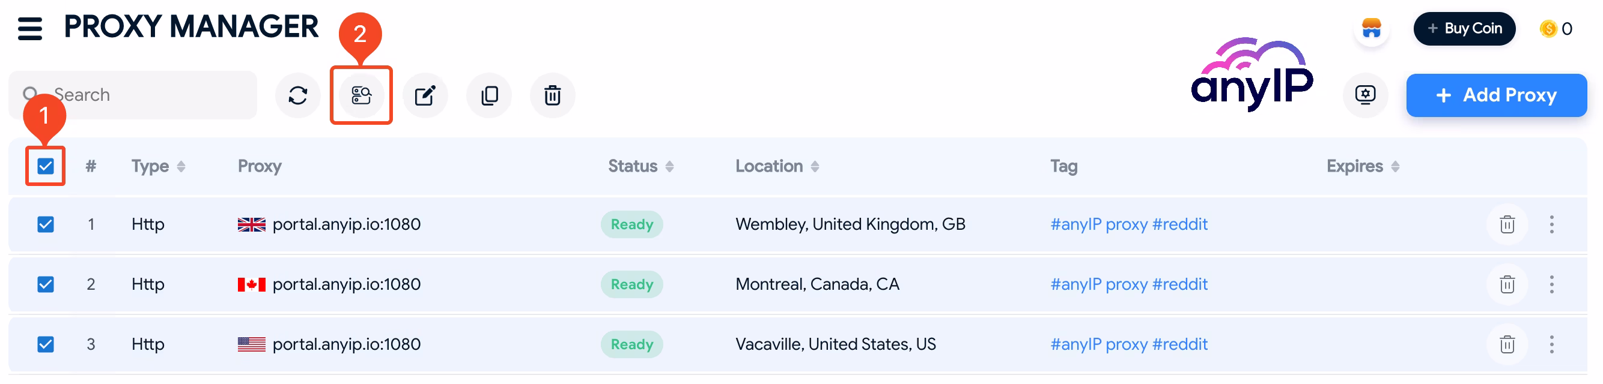Open the proxy settings monitor icon
This screenshot has height=384, width=1603.
tap(1365, 95)
